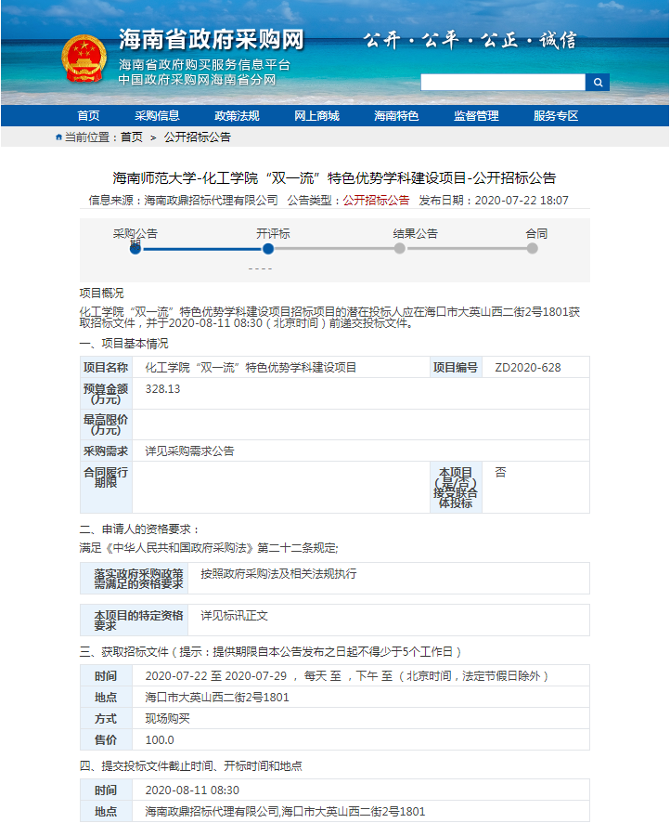670x823 pixels.
Task: Select the 结果公告 progress step dot
Action: 399,249
